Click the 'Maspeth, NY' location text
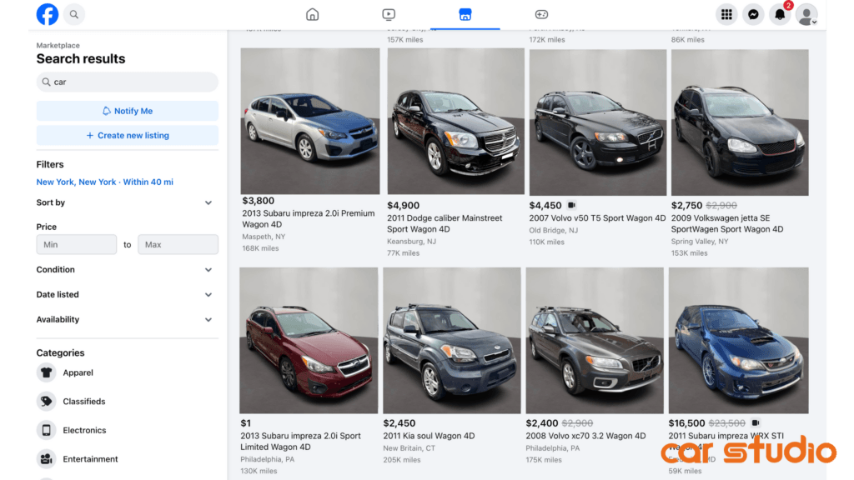The image size is (854, 480). point(264,237)
